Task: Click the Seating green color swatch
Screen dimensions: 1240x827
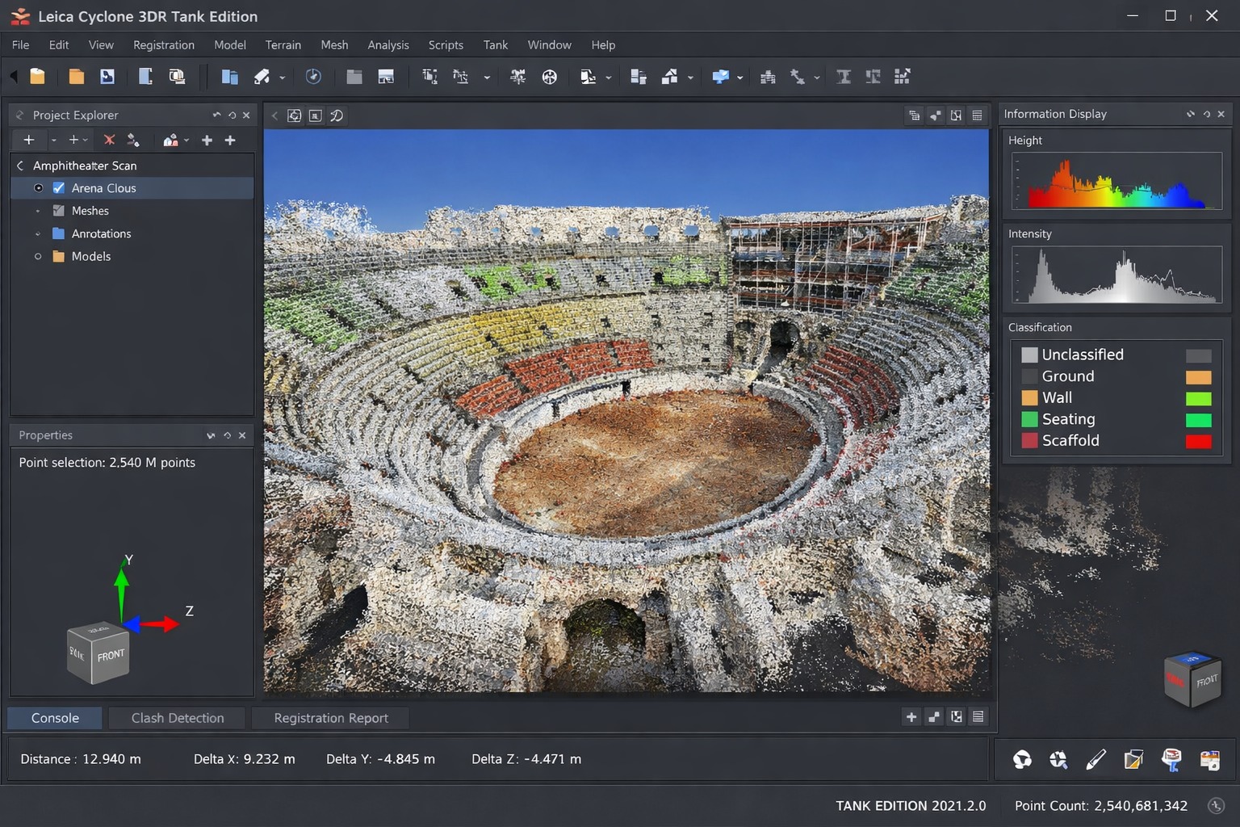Action: pos(1199,420)
